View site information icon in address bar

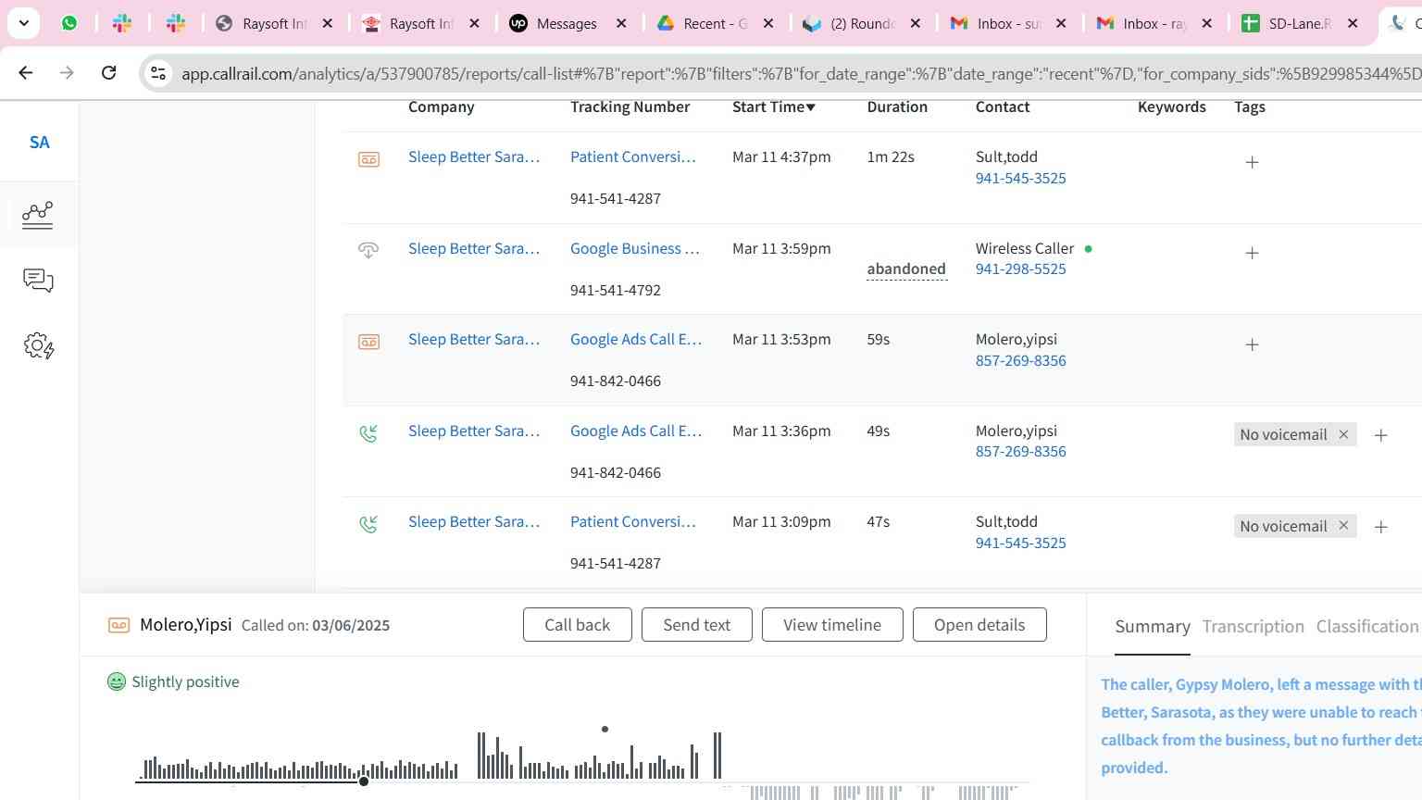coord(158,73)
